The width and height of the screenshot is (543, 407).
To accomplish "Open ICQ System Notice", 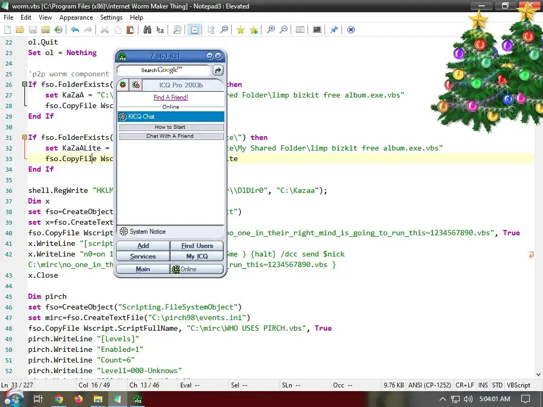I will (x=143, y=232).
